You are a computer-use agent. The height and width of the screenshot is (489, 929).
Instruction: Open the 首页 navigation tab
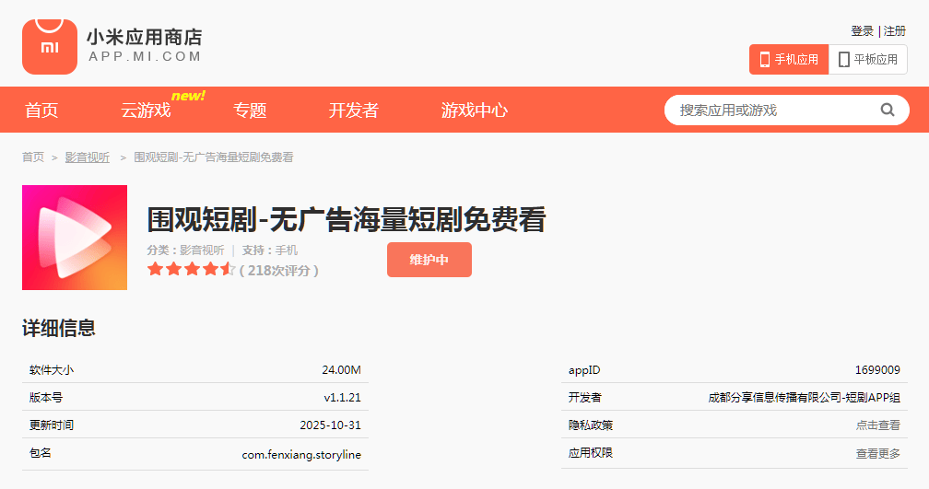[x=41, y=111]
